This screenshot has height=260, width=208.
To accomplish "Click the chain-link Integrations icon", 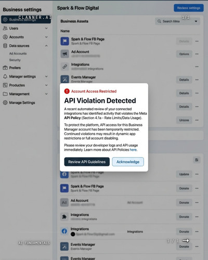I will [x=64, y=67].
